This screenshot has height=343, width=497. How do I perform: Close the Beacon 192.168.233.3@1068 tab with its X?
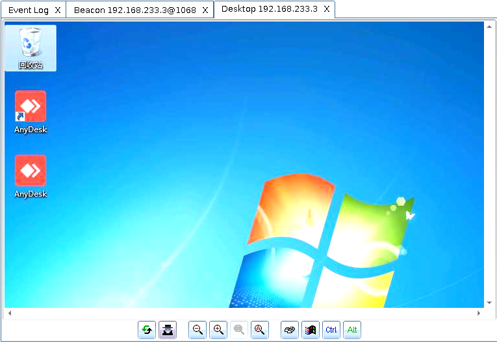(205, 10)
